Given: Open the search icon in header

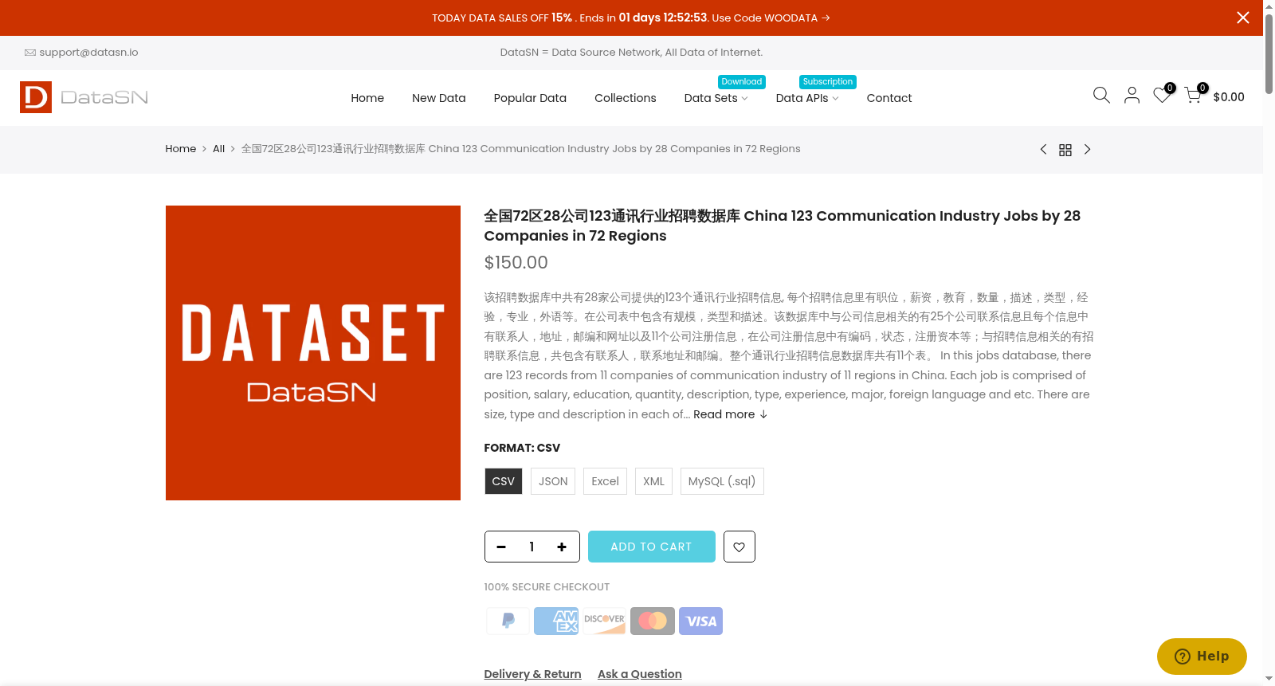Looking at the screenshot, I should (1101, 96).
